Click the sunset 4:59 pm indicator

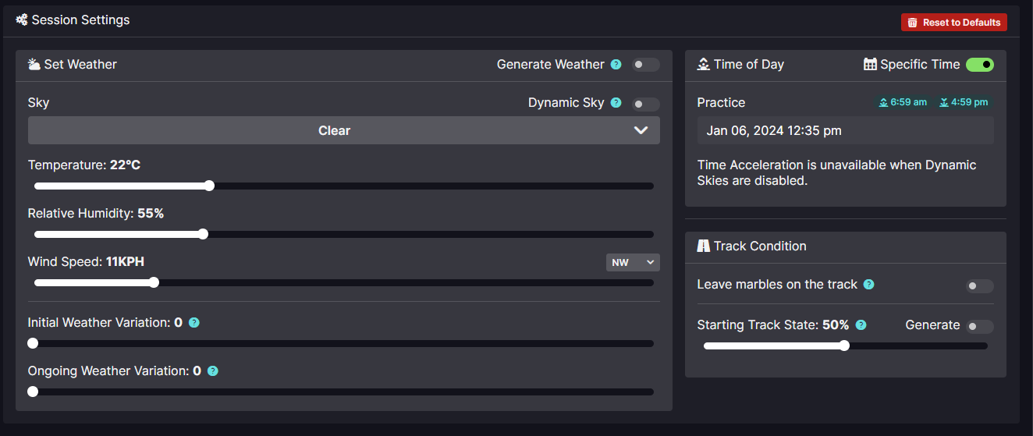[x=964, y=102]
